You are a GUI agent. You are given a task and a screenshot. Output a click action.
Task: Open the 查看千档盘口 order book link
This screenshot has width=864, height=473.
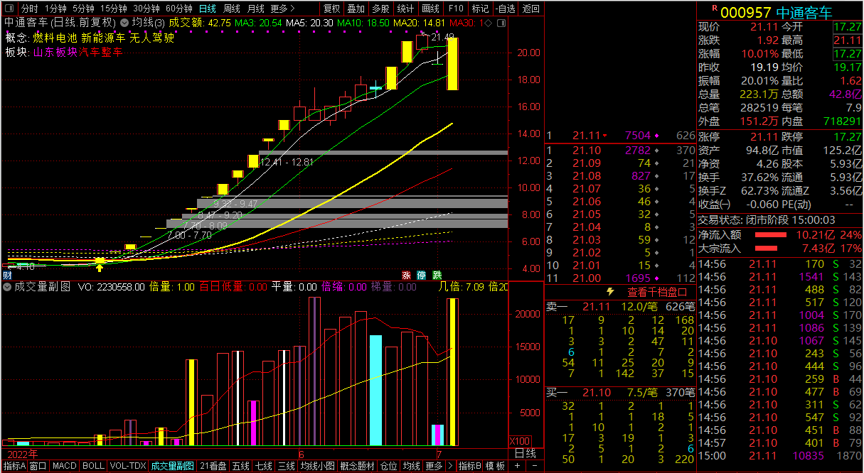click(657, 292)
